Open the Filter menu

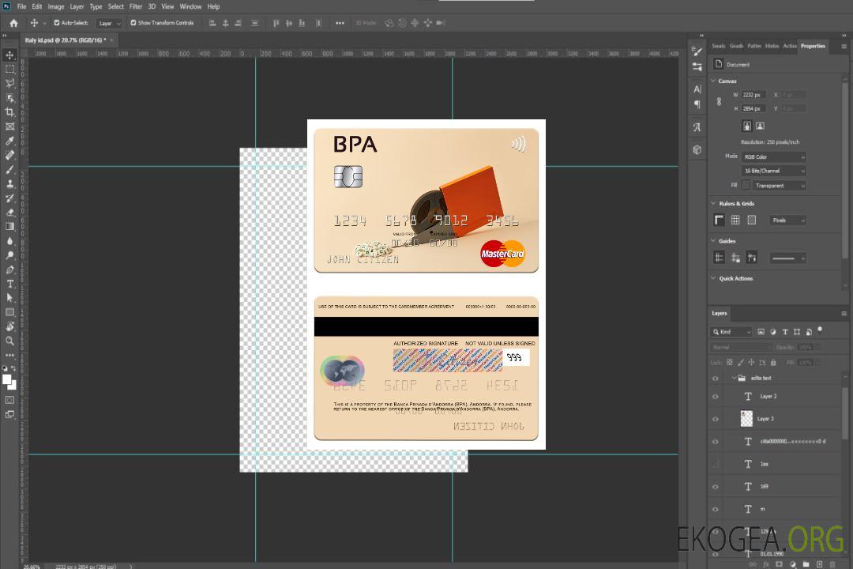tap(136, 6)
